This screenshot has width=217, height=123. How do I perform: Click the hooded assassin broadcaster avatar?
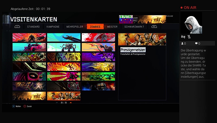point(191,23)
